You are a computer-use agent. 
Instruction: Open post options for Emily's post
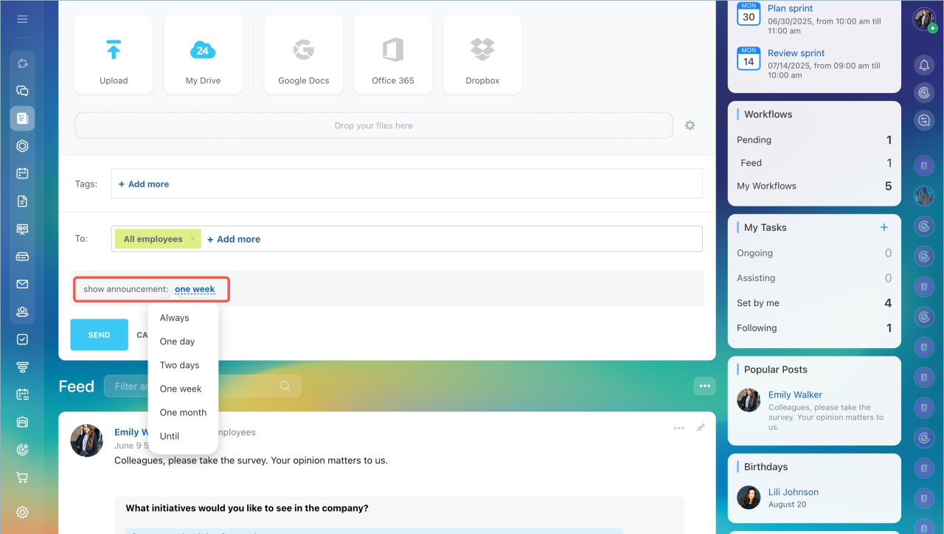(x=678, y=428)
